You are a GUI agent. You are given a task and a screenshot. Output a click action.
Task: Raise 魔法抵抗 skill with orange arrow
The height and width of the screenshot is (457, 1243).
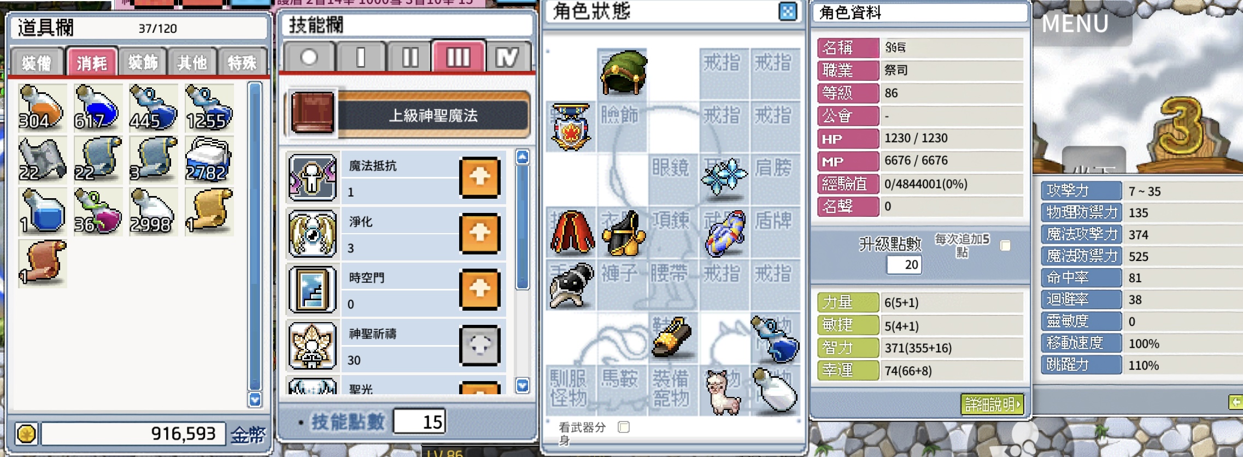coord(480,177)
